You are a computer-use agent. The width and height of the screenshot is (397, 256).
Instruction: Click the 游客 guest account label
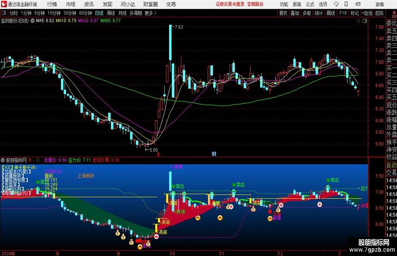click(x=380, y=4)
